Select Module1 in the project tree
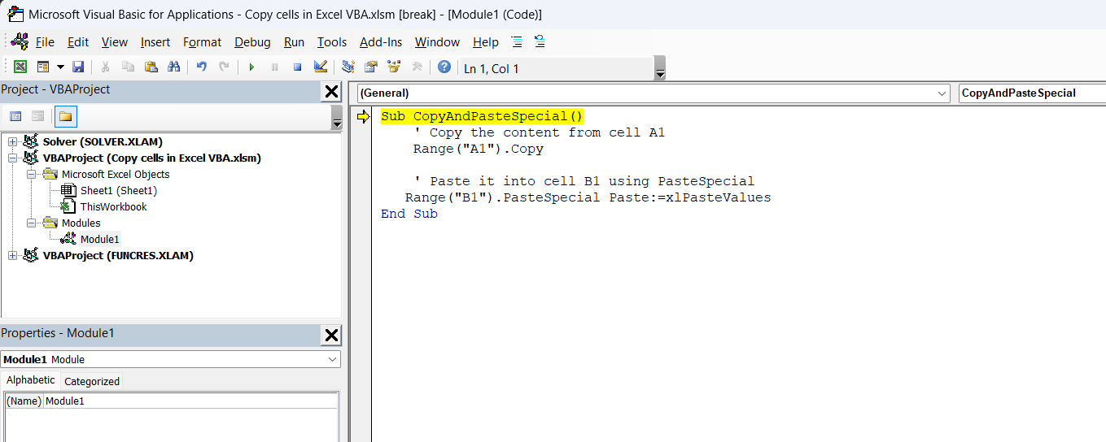Viewport: 1106px width, 442px height. pyautogui.click(x=99, y=239)
